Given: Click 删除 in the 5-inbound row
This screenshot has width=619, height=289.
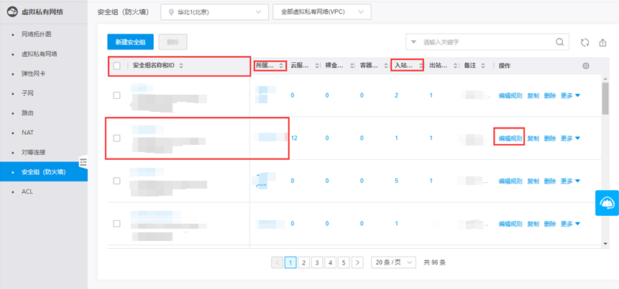Looking at the screenshot, I should 549,181.
